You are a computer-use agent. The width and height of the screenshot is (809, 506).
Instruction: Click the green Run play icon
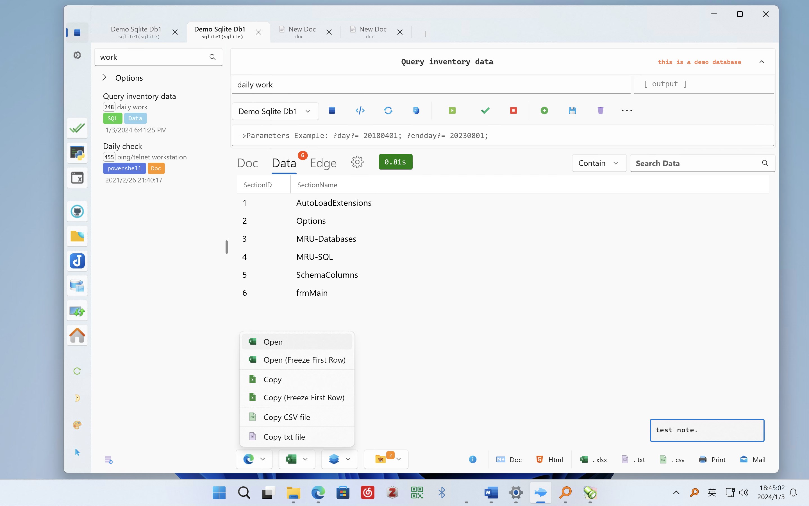452,110
